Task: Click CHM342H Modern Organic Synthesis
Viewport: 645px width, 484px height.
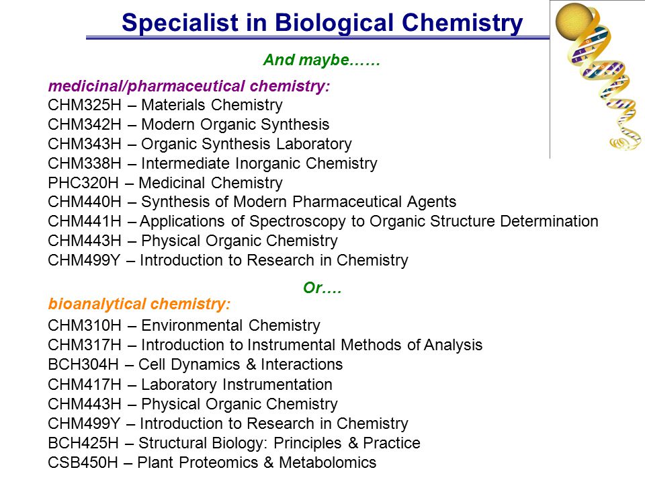Action: pyautogui.click(x=188, y=124)
